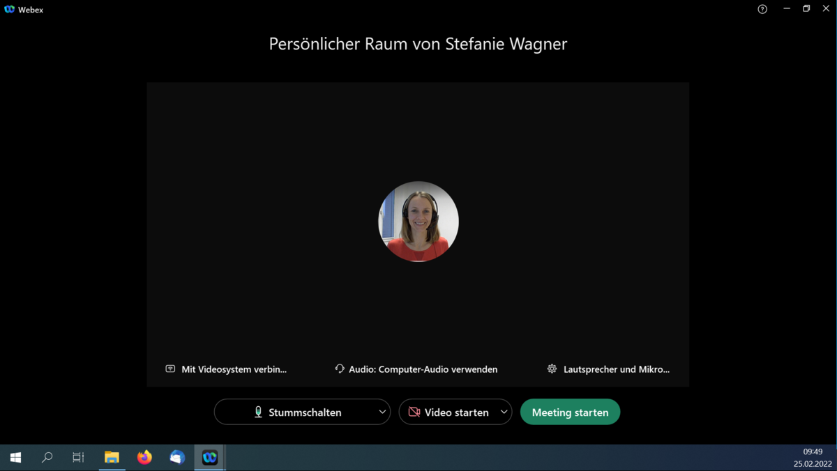Click Stefanie Wagner's profile picture

(x=418, y=222)
